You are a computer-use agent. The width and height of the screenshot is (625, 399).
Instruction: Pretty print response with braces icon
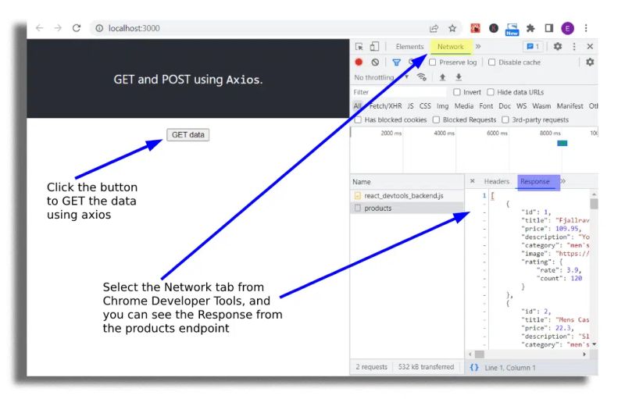474,367
